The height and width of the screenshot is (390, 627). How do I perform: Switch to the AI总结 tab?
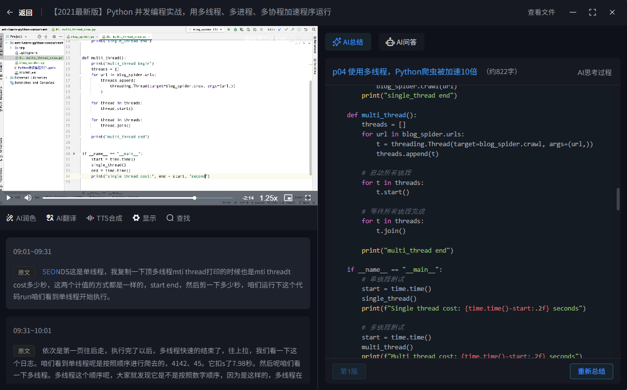pos(348,42)
